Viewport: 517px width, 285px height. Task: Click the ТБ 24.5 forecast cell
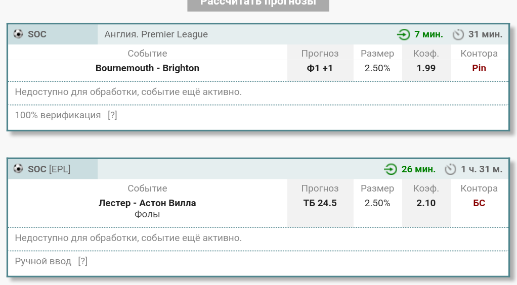point(320,203)
